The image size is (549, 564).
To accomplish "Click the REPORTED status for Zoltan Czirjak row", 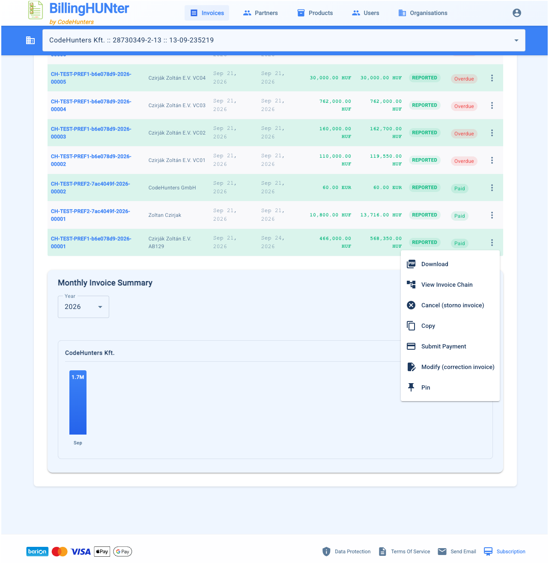I will pos(424,215).
